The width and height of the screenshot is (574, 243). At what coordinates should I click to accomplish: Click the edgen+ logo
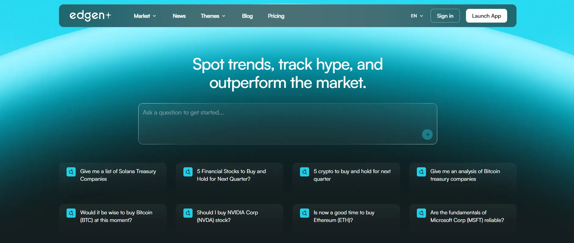[90, 16]
